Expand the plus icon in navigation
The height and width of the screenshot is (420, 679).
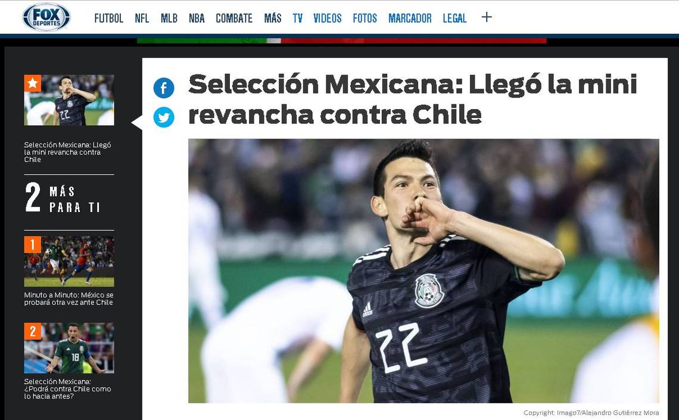pyautogui.click(x=487, y=17)
